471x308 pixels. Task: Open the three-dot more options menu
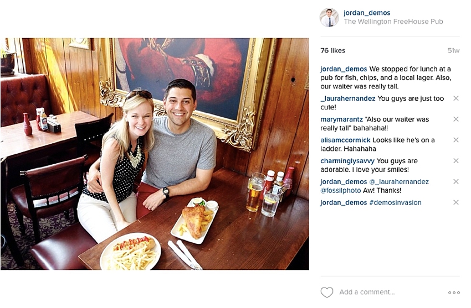(454, 293)
